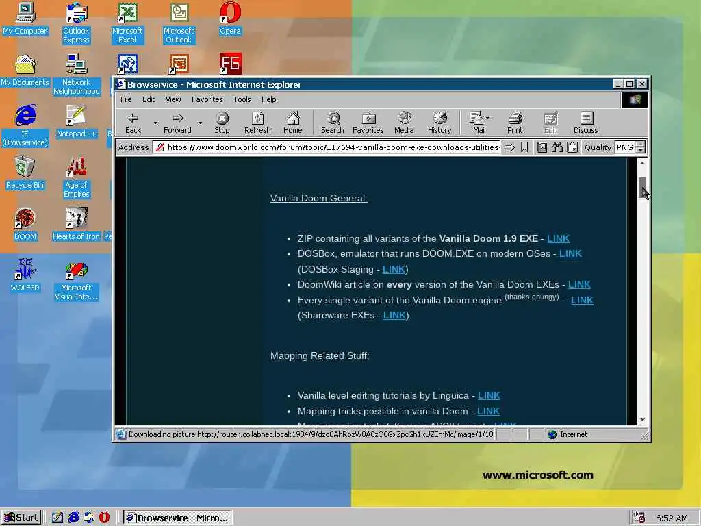Viewport: 701px width, 526px height.
Task: Click the scrollbar up arrow
Action: tap(642, 163)
